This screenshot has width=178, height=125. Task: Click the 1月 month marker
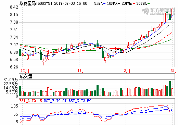click(80, 71)
